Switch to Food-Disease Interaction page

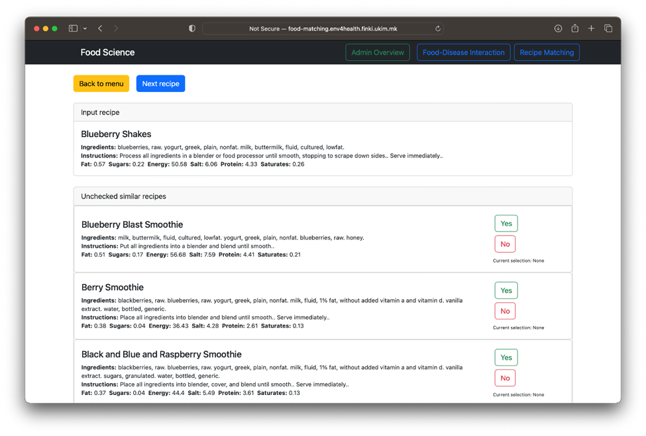[x=463, y=52]
